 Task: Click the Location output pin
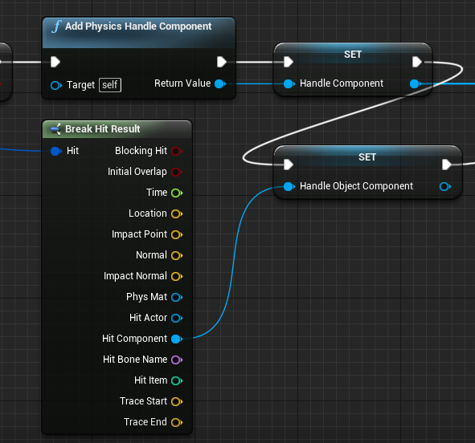point(177,213)
